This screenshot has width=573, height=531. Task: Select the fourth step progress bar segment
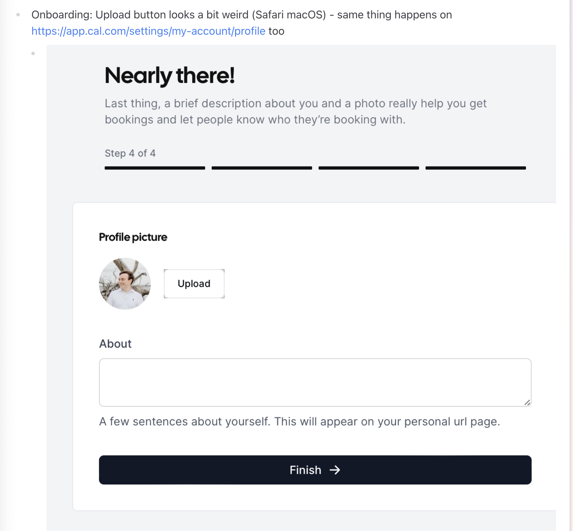click(475, 167)
